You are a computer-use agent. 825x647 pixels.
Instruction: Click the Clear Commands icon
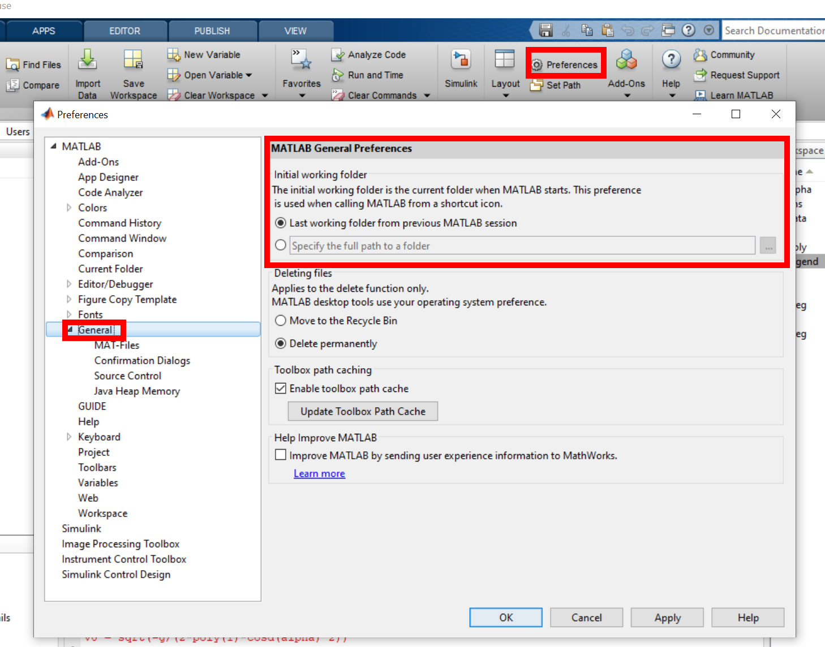(338, 96)
